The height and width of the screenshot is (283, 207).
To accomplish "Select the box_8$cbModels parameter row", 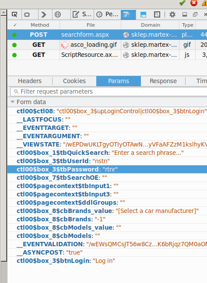I will [x=107, y=236].
